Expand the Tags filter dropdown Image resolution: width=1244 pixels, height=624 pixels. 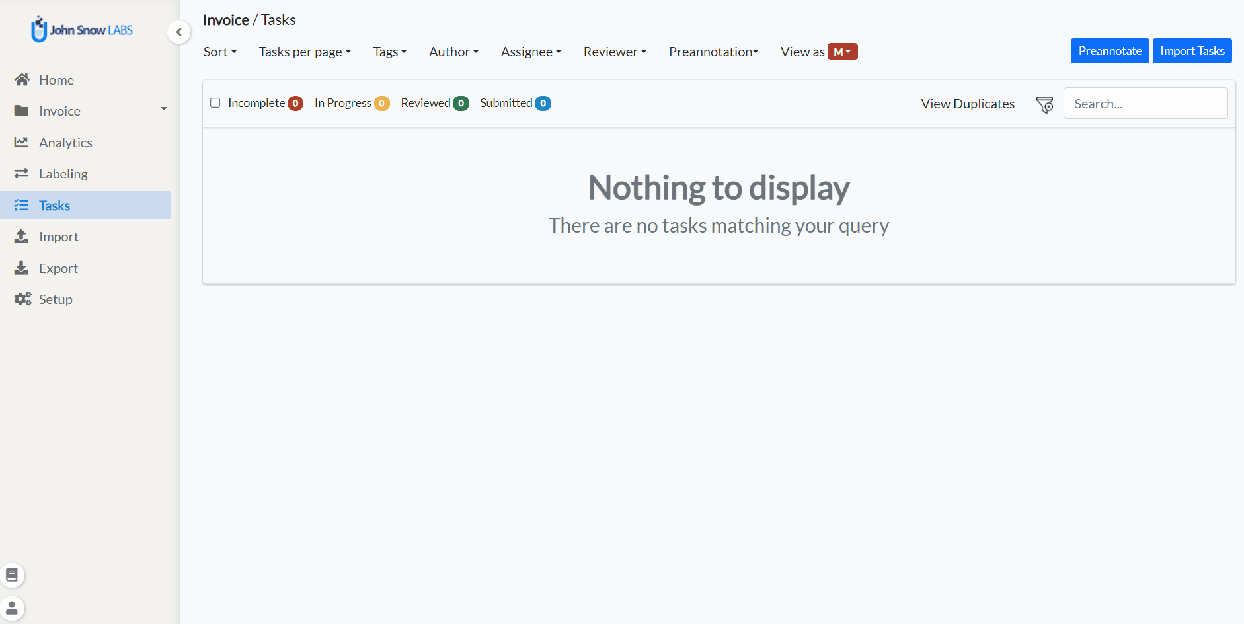pyautogui.click(x=390, y=52)
